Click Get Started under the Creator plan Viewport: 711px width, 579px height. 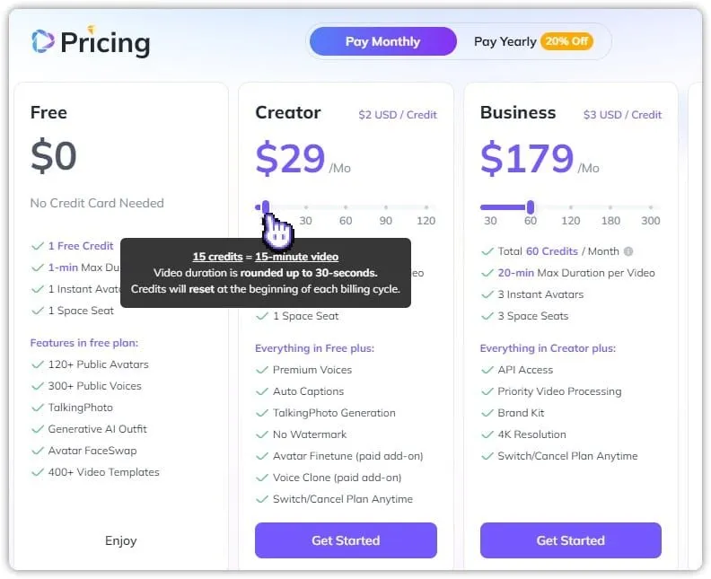346,540
